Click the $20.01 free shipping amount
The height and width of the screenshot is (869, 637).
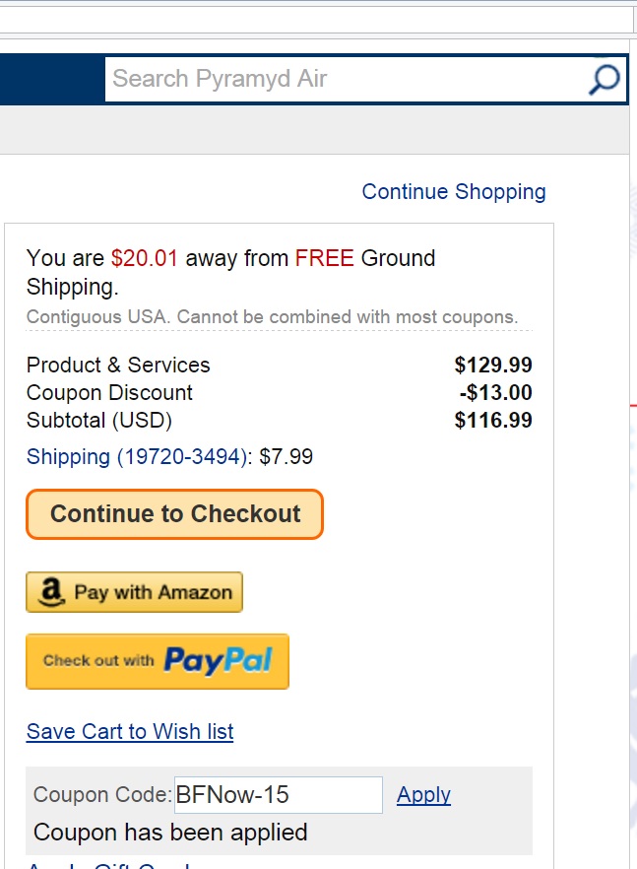pyautogui.click(x=145, y=258)
